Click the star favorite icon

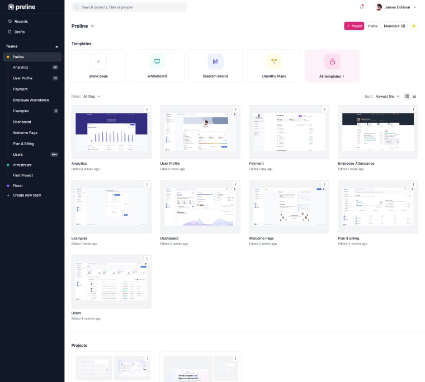[414, 26]
